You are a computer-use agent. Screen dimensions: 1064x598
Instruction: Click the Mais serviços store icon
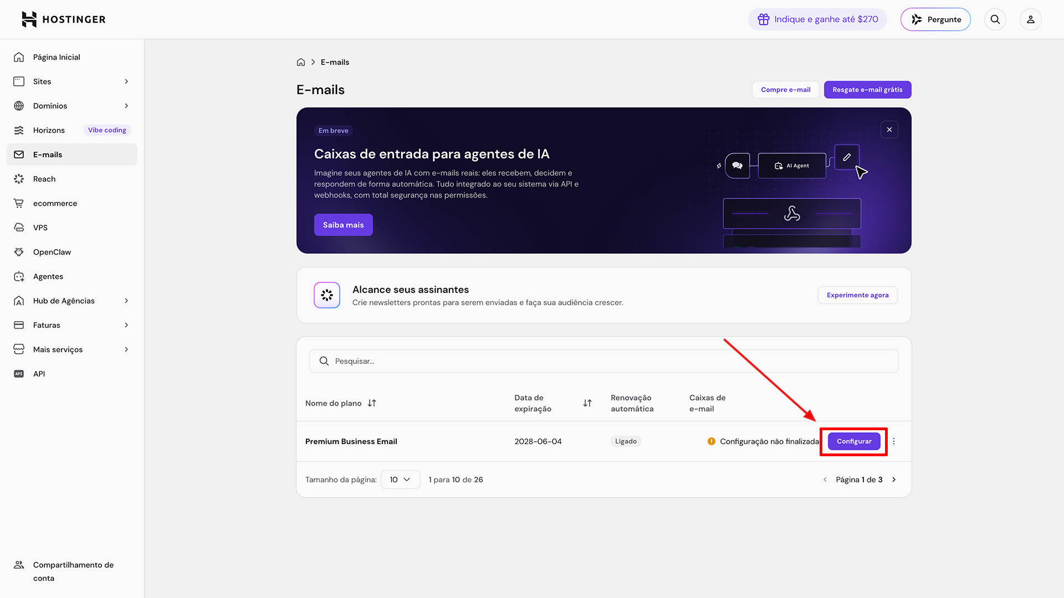point(19,349)
